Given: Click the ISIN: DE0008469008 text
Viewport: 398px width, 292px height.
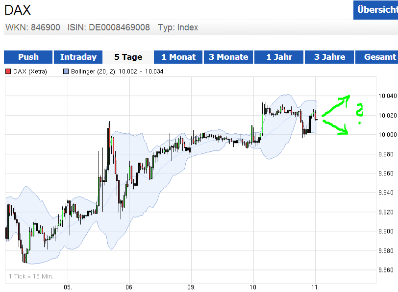Looking at the screenshot, I should point(109,27).
